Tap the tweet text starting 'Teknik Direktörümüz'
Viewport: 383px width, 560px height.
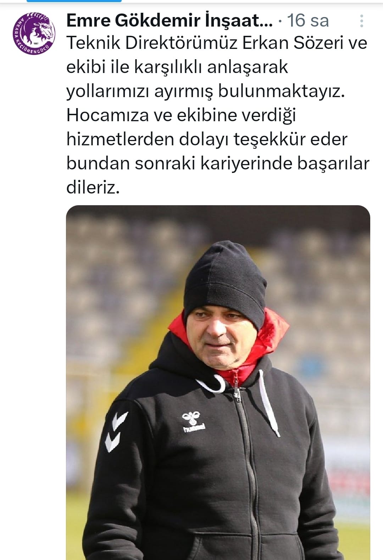(218, 115)
